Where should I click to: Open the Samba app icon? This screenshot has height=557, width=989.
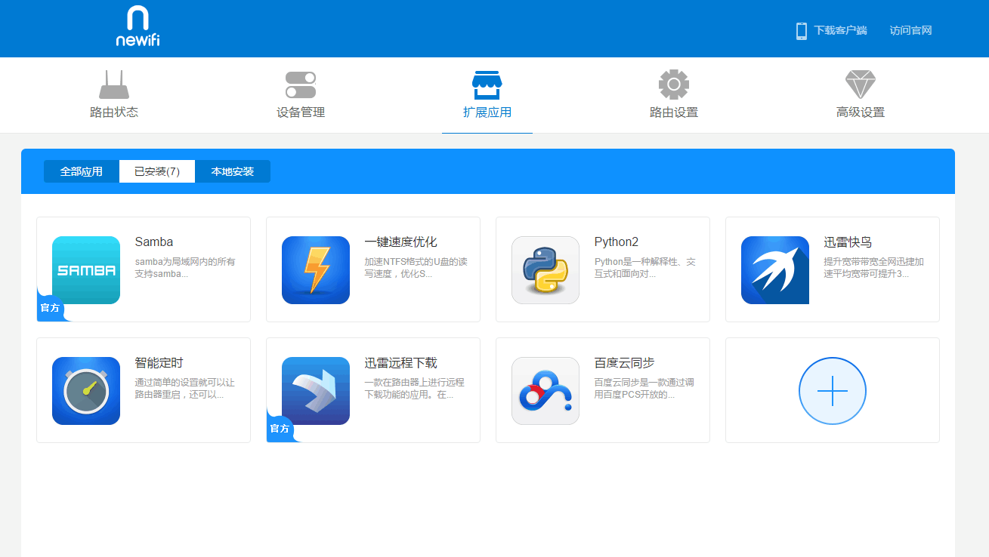click(86, 270)
